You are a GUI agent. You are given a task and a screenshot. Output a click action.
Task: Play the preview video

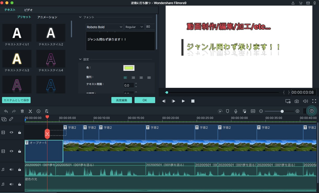coord(183,101)
